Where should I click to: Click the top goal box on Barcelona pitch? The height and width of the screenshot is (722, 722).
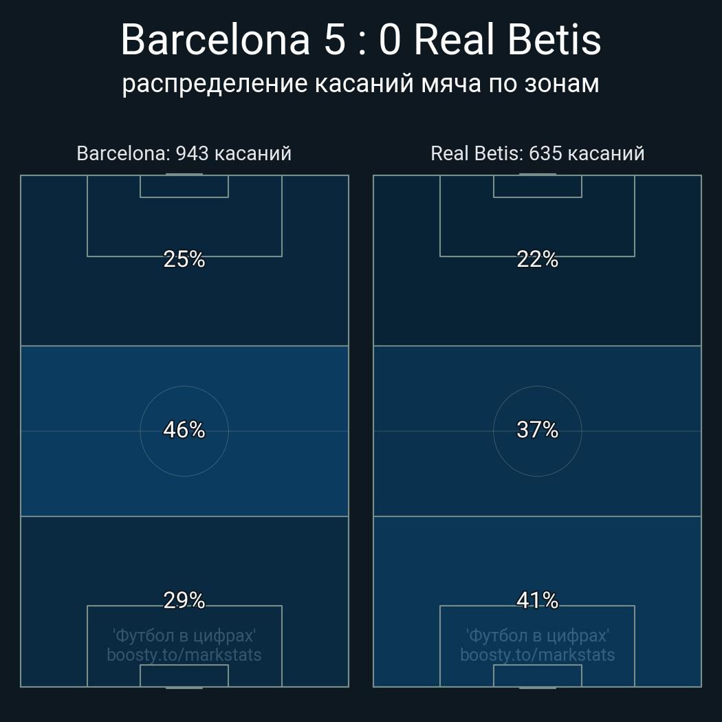click(x=184, y=186)
